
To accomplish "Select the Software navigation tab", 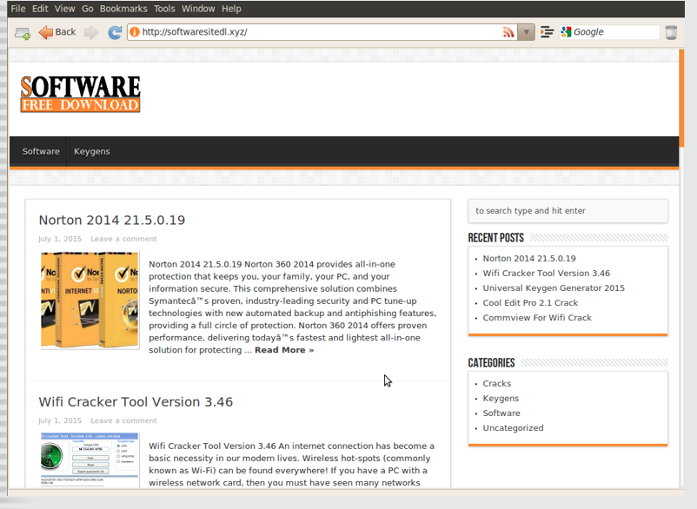I will pos(41,151).
